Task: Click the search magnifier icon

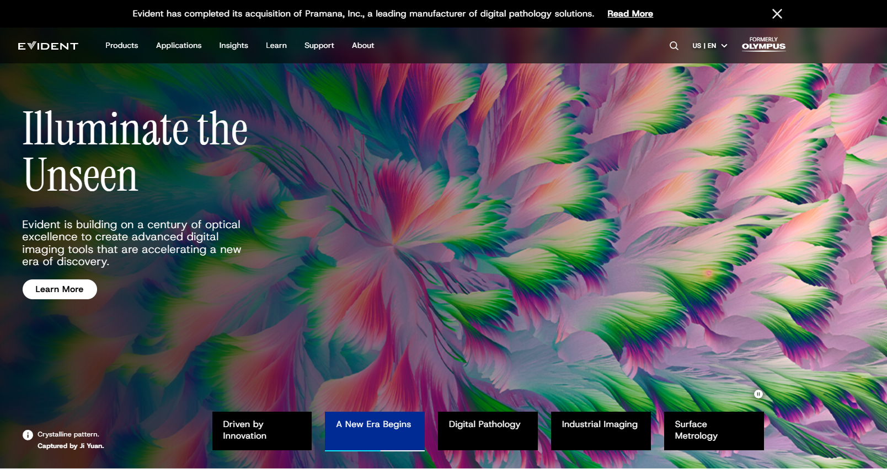Action: 674,46
